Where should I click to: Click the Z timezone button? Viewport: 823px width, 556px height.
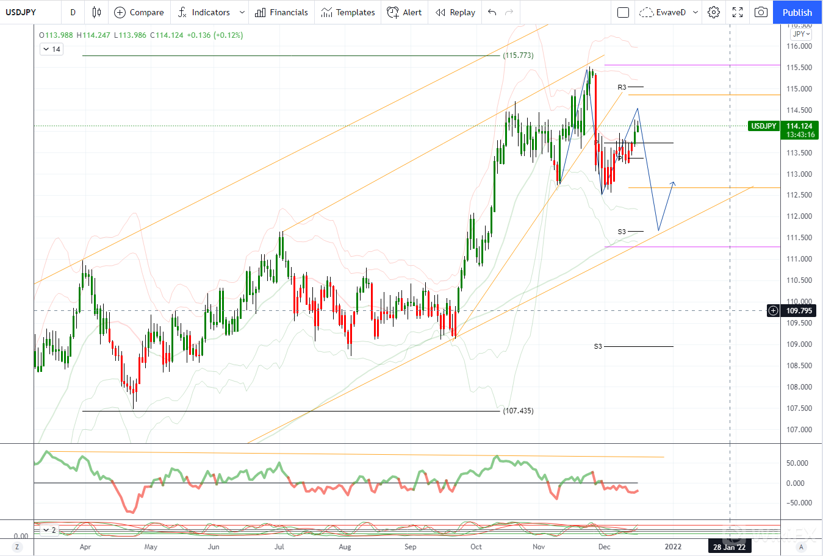point(17,547)
